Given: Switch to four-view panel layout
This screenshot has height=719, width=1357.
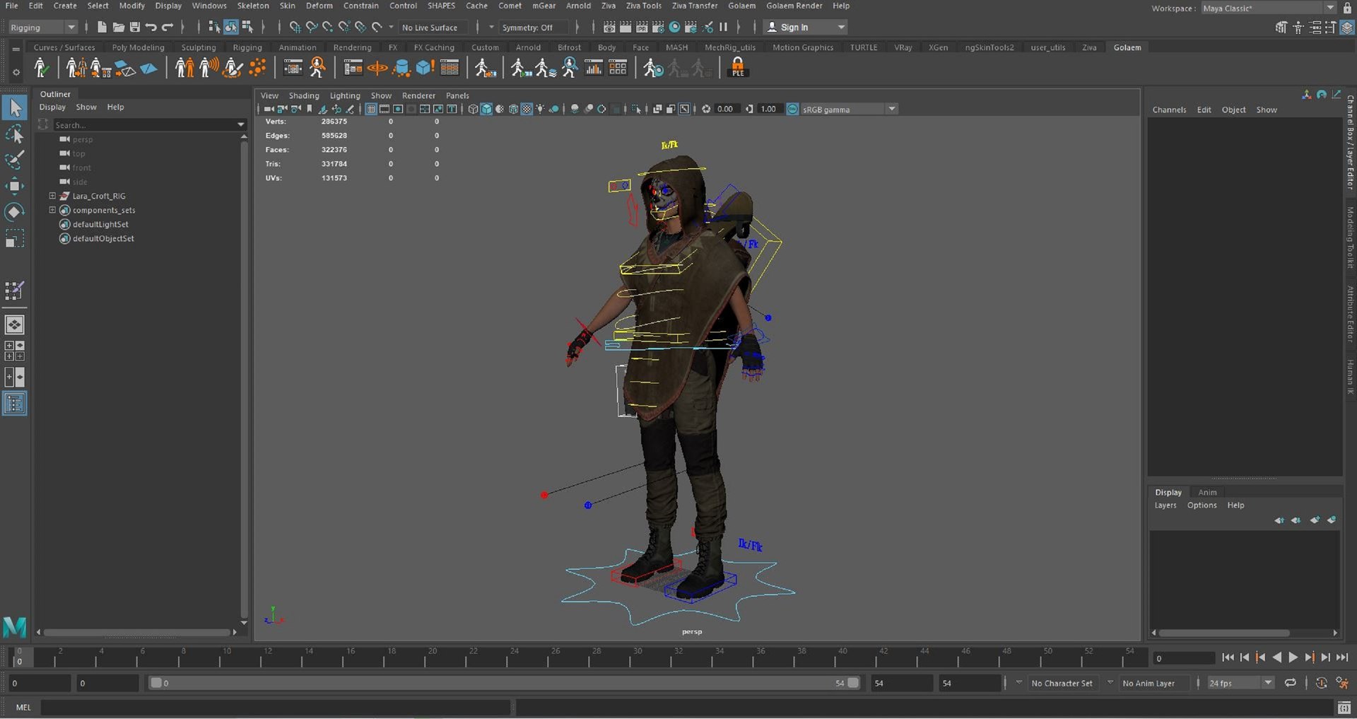Looking at the screenshot, I should click(15, 351).
